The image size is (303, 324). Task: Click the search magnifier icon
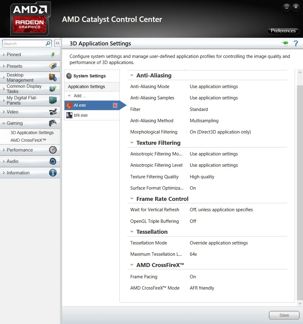pyautogui.click(x=48, y=43)
